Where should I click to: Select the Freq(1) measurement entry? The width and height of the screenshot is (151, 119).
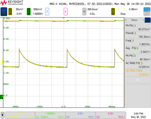coord(137,42)
